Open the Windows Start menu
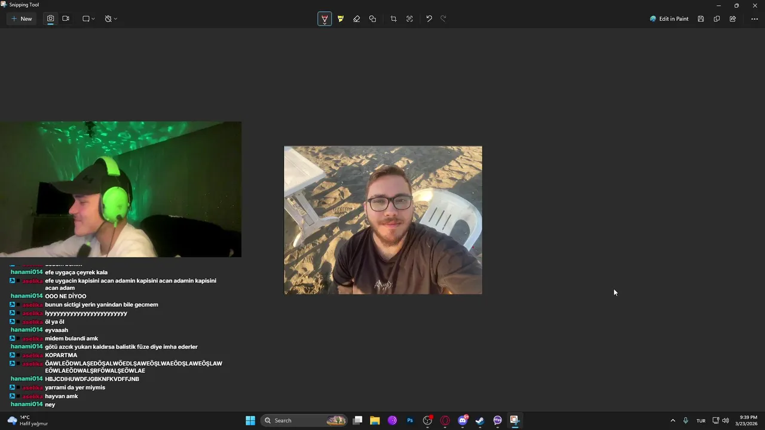The width and height of the screenshot is (765, 430). (x=250, y=420)
